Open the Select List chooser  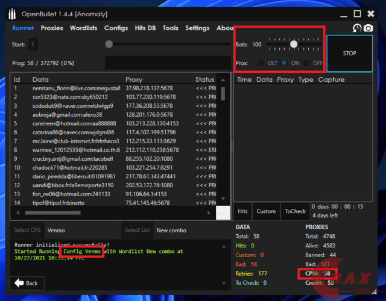click(137, 230)
